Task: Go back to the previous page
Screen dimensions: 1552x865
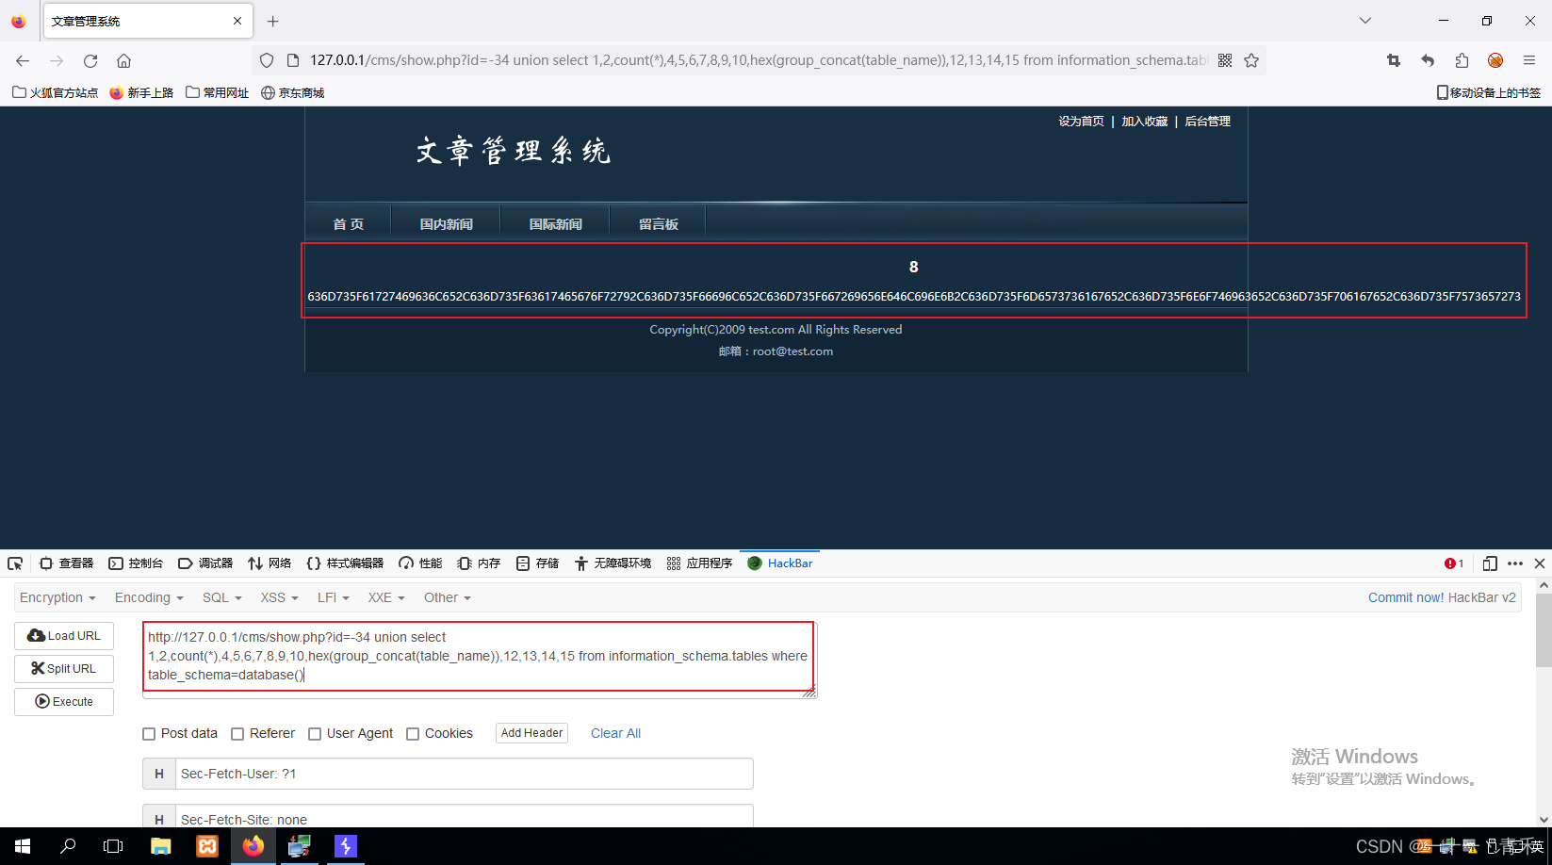Action: pos(23,60)
